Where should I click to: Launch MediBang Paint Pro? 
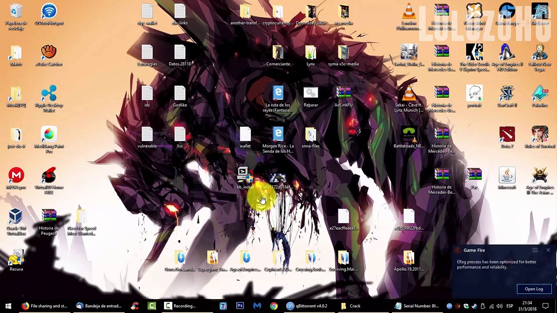49,140
